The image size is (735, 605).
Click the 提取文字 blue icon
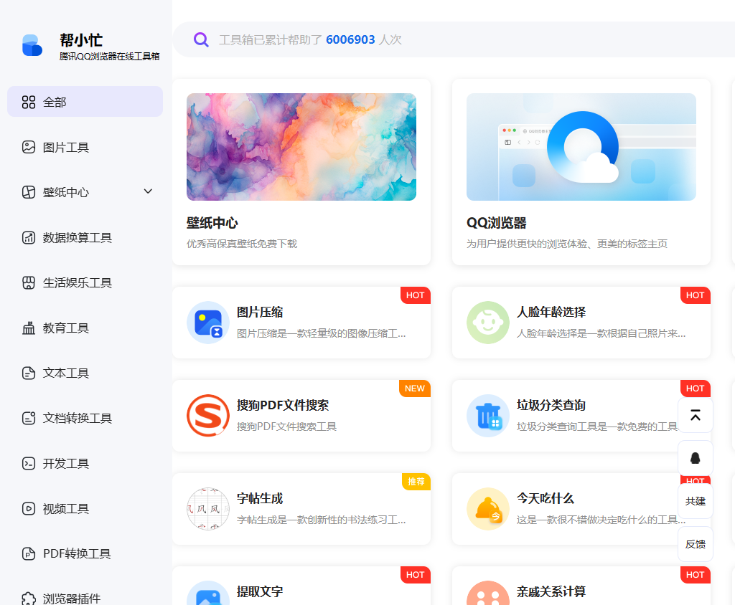(x=208, y=593)
